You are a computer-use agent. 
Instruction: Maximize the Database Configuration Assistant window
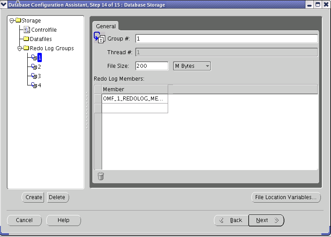[x=318, y=5]
